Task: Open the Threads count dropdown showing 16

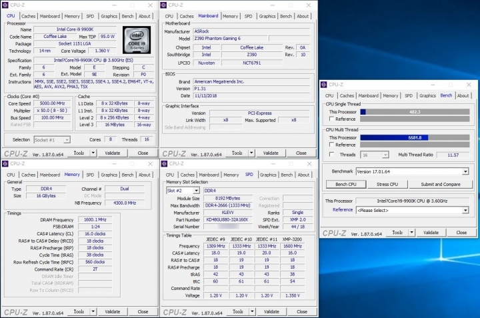Action: 375,155
